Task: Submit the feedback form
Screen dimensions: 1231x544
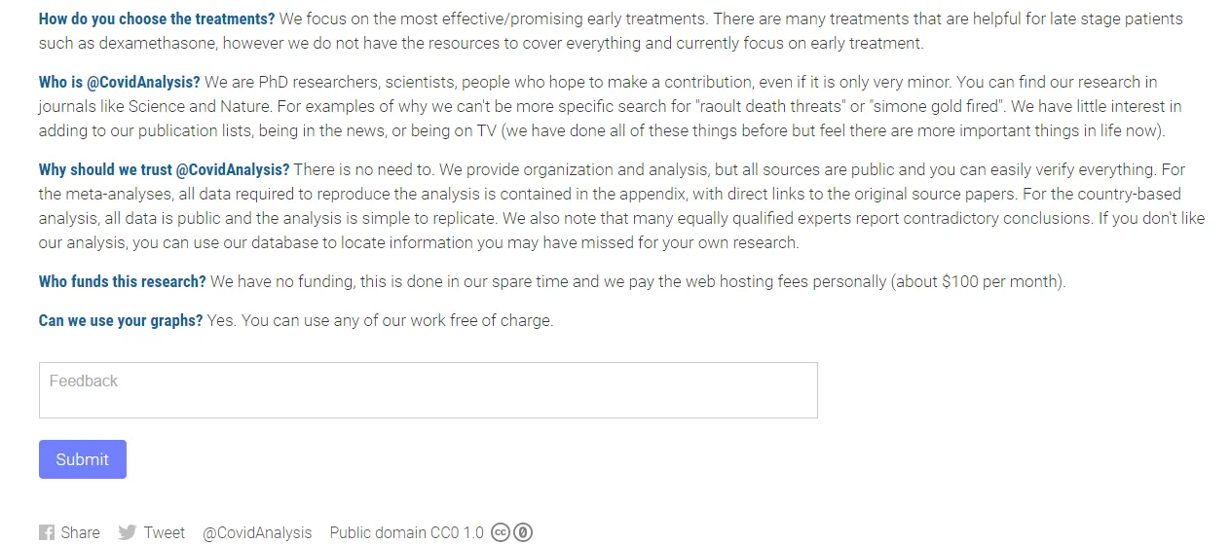Action: tap(83, 459)
